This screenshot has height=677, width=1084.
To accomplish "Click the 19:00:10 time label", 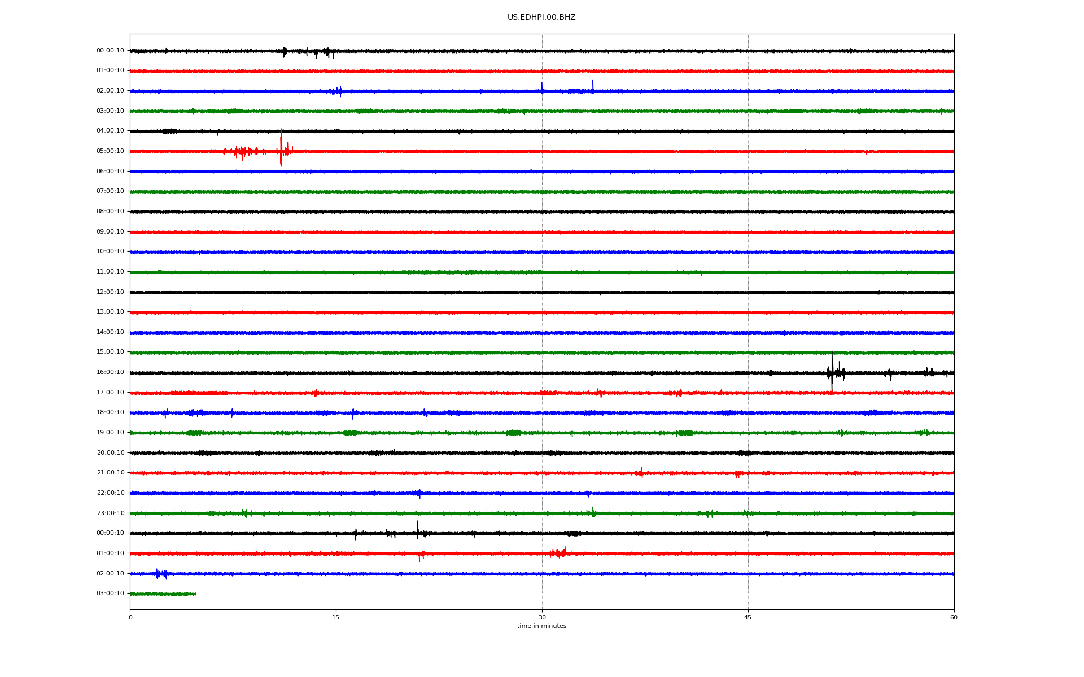I will (x=110, y=433).
